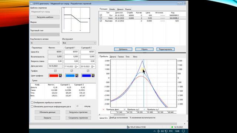The width and height of the screenshot is (237, 133).
Task: Switch to the Деньги tab
Action: pyautogui.click(x=120, y=9)
